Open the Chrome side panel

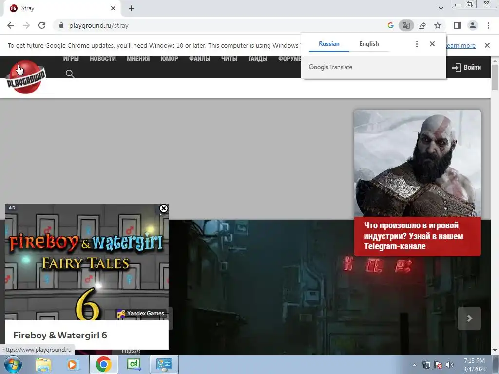(457, 25)
